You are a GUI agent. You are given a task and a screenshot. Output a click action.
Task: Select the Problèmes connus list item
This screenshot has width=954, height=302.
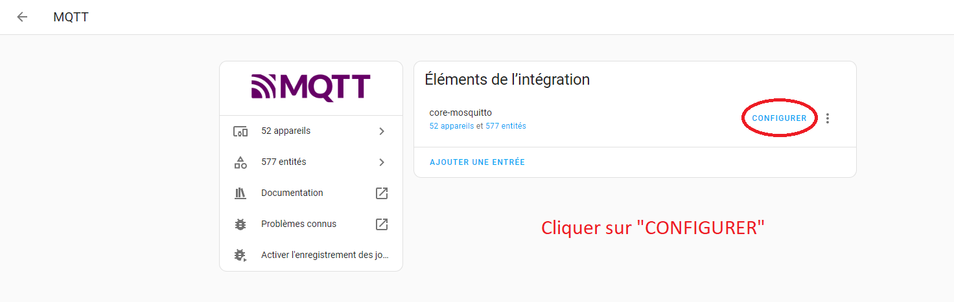(311, 224)
